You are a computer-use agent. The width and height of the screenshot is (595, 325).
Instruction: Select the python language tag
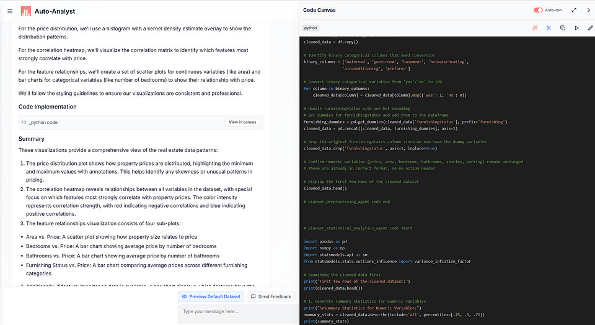[311, 28]
